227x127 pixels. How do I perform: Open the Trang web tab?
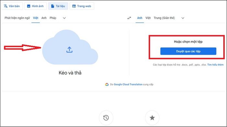[82, 6]
